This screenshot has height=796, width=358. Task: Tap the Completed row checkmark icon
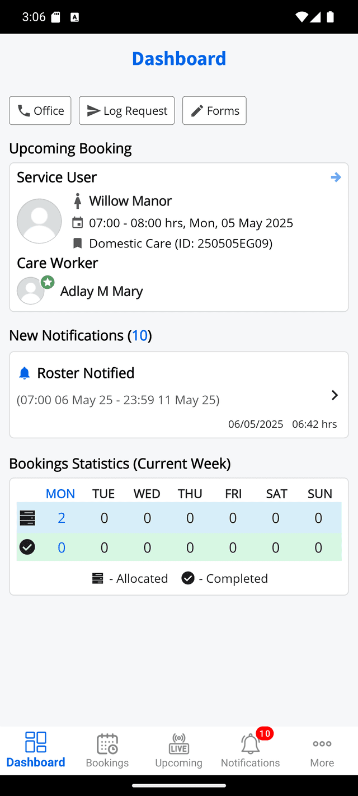pos(27,547)
